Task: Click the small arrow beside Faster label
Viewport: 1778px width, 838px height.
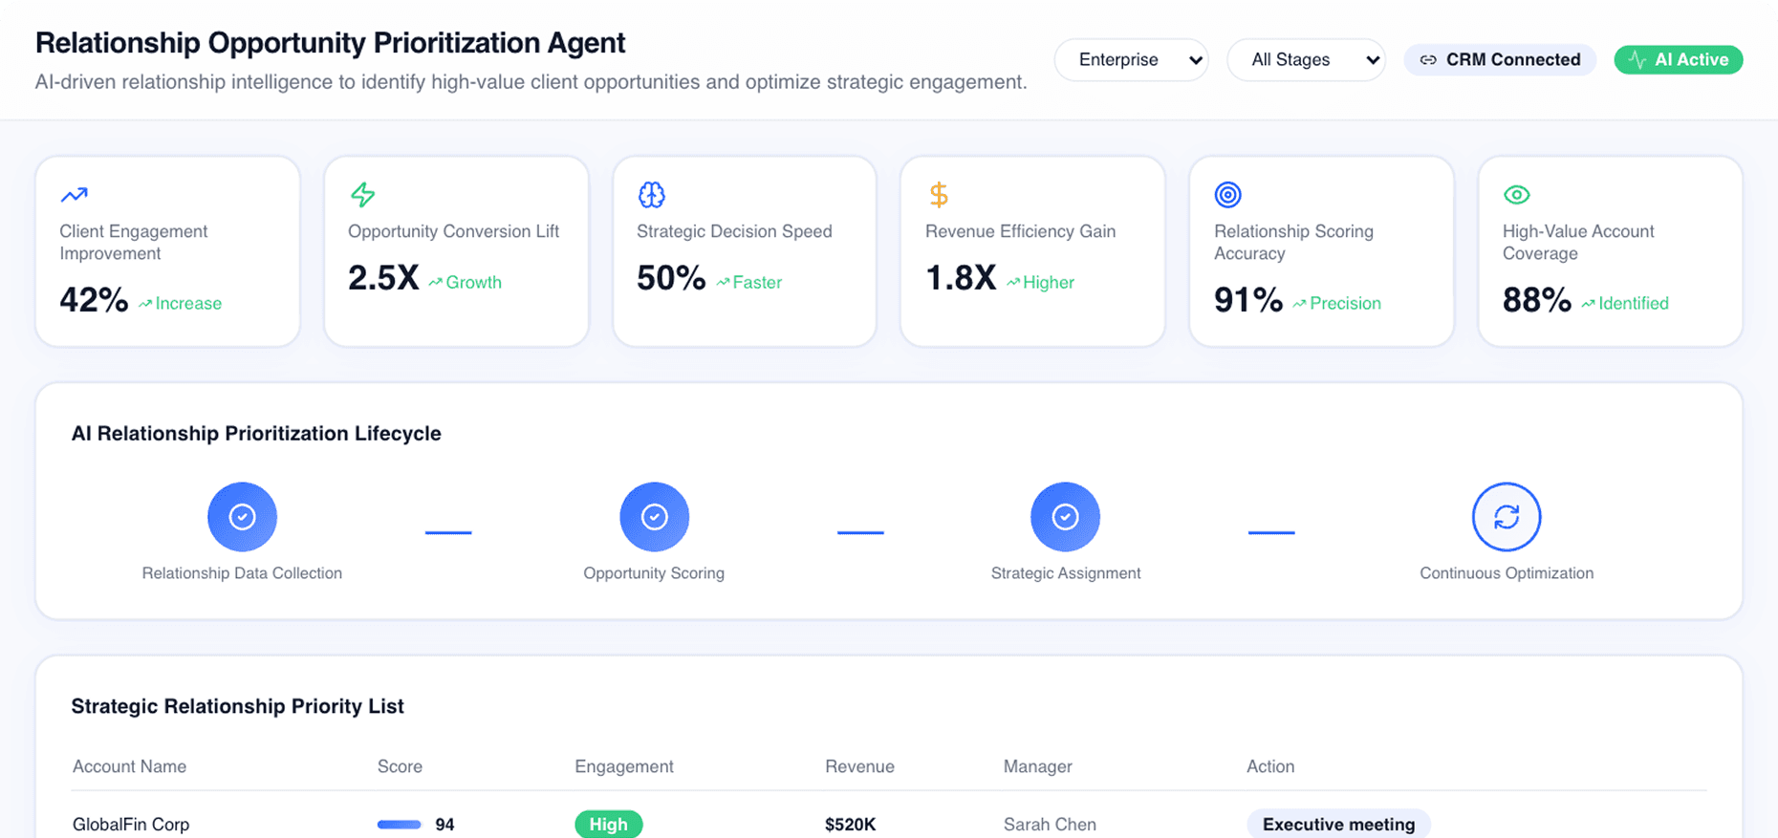Action: [724, 282]
